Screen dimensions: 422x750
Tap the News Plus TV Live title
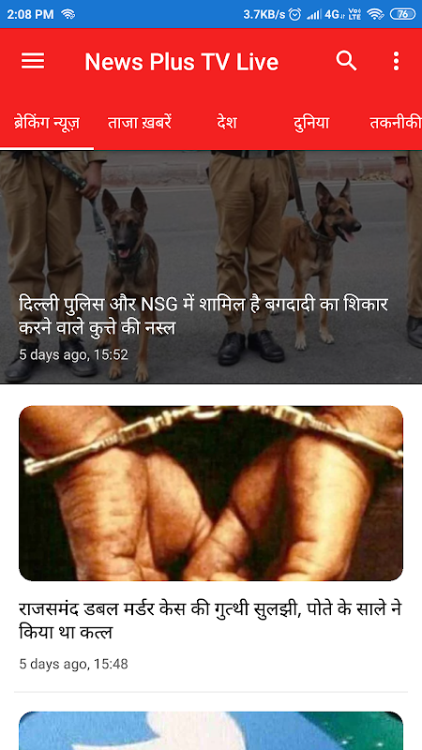(181, 62)
